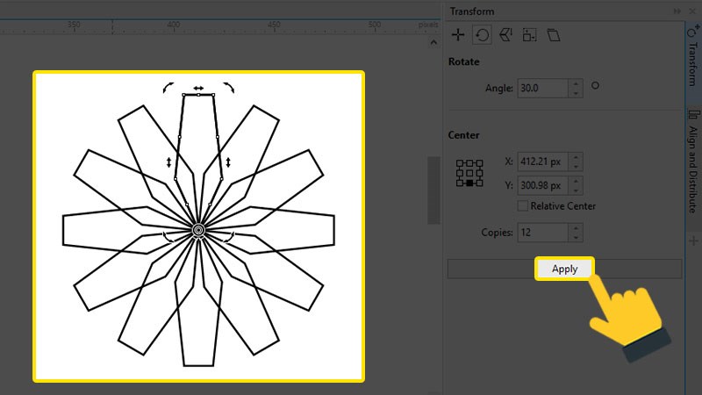Collapse the Transform docker with double arrows
The width and height of the screenshot is (702, 395).
(677, 11)
